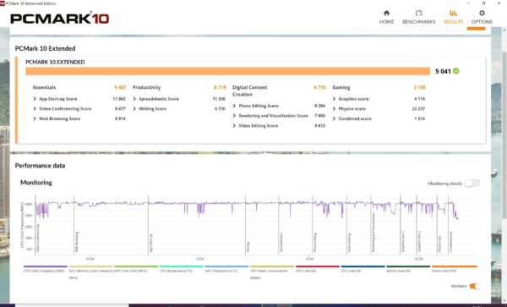The image size is (507, 307).
Task: Toggle the CPU Power Consumption legend swatch
Action: pyautogui.click(x=272, y=266)
